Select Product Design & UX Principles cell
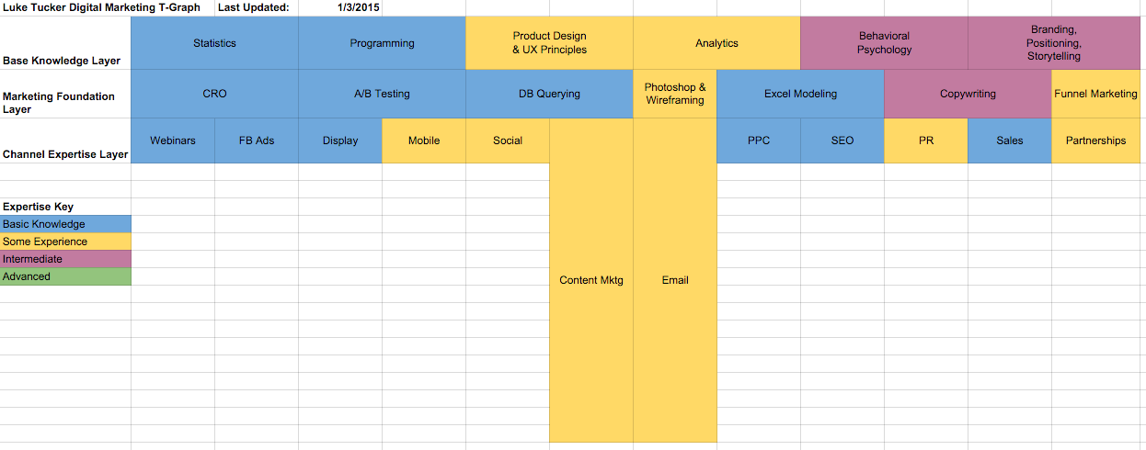Screen dimensions: 1146x450 tap(549, 43)
